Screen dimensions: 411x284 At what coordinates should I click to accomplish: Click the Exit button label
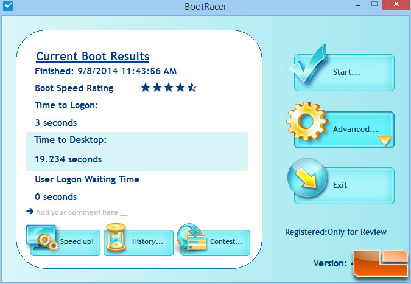click(x=340, y=185)
